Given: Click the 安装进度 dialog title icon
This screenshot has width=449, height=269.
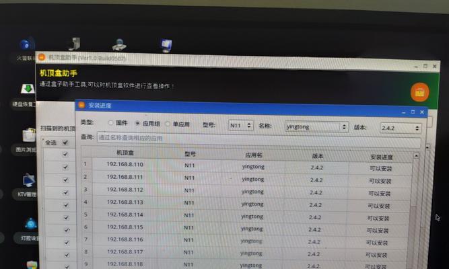Looking at the screenshot, I should click(81, 105).
